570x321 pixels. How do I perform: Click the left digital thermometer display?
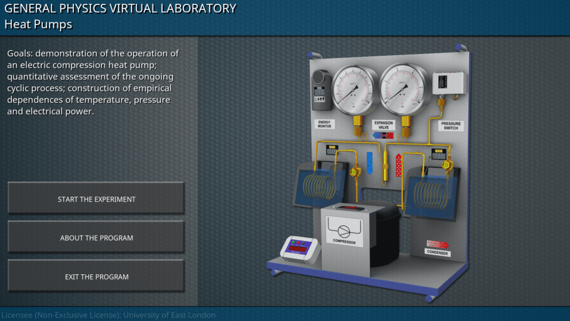click(x=332, y=150)
